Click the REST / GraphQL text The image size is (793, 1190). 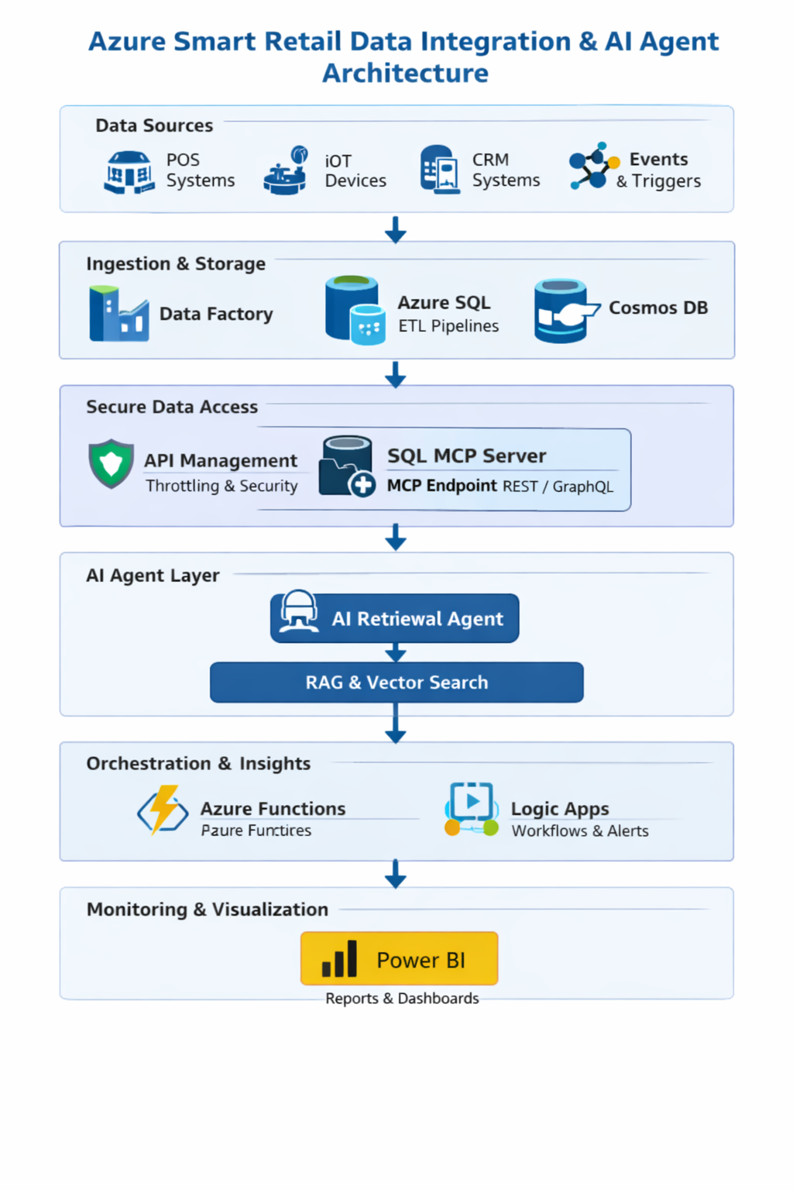point(558,487)
